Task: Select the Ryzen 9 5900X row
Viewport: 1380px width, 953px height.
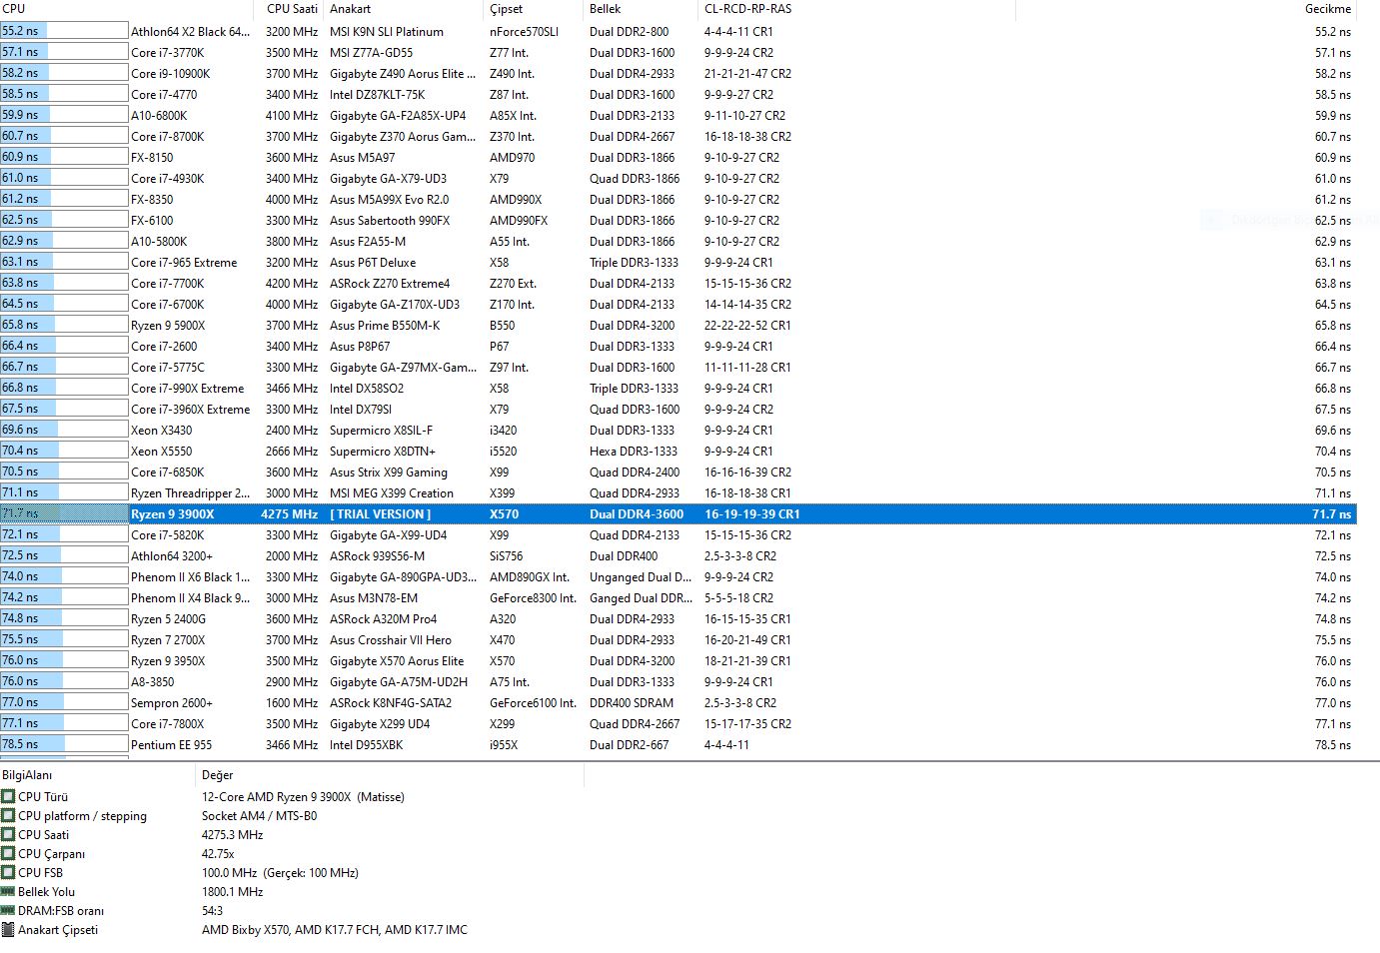Action: pyautogui.click(x=678, y=325)
